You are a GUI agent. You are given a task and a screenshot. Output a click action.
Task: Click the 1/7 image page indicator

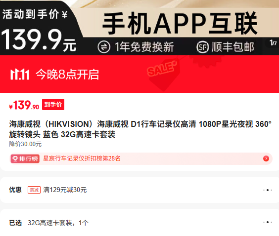(273, 43)
